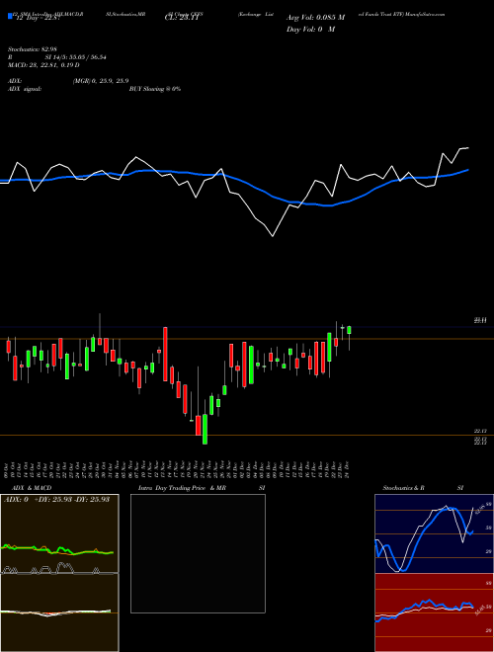Click the 'ADX & MACD' panel title
Image resolution: width=494 pixels, height=652 pixels.
point(32,488)
